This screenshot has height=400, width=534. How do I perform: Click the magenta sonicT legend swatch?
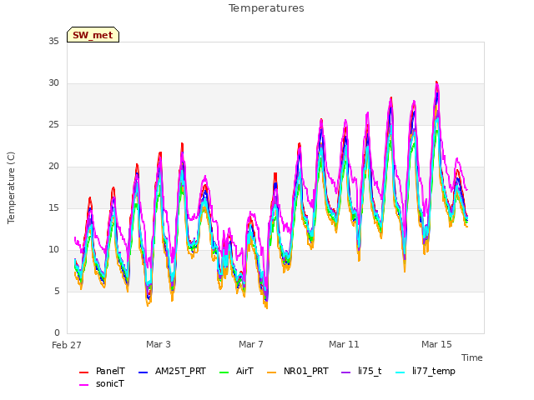click(x=83, y=385)
